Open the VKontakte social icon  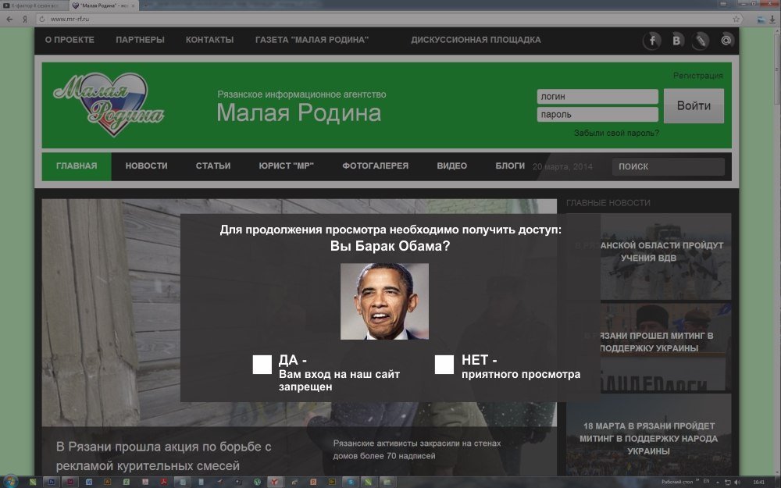[x=676, y=41]
